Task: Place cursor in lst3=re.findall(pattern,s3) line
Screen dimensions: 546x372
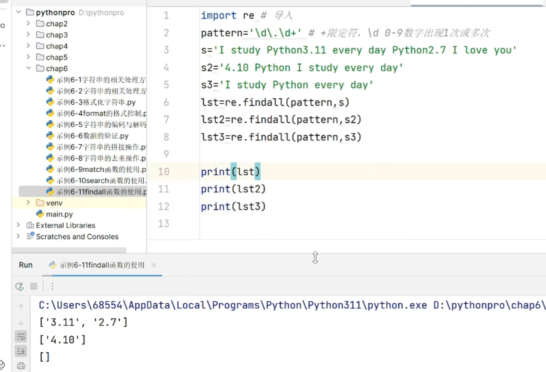Action: tap(281, 137)
